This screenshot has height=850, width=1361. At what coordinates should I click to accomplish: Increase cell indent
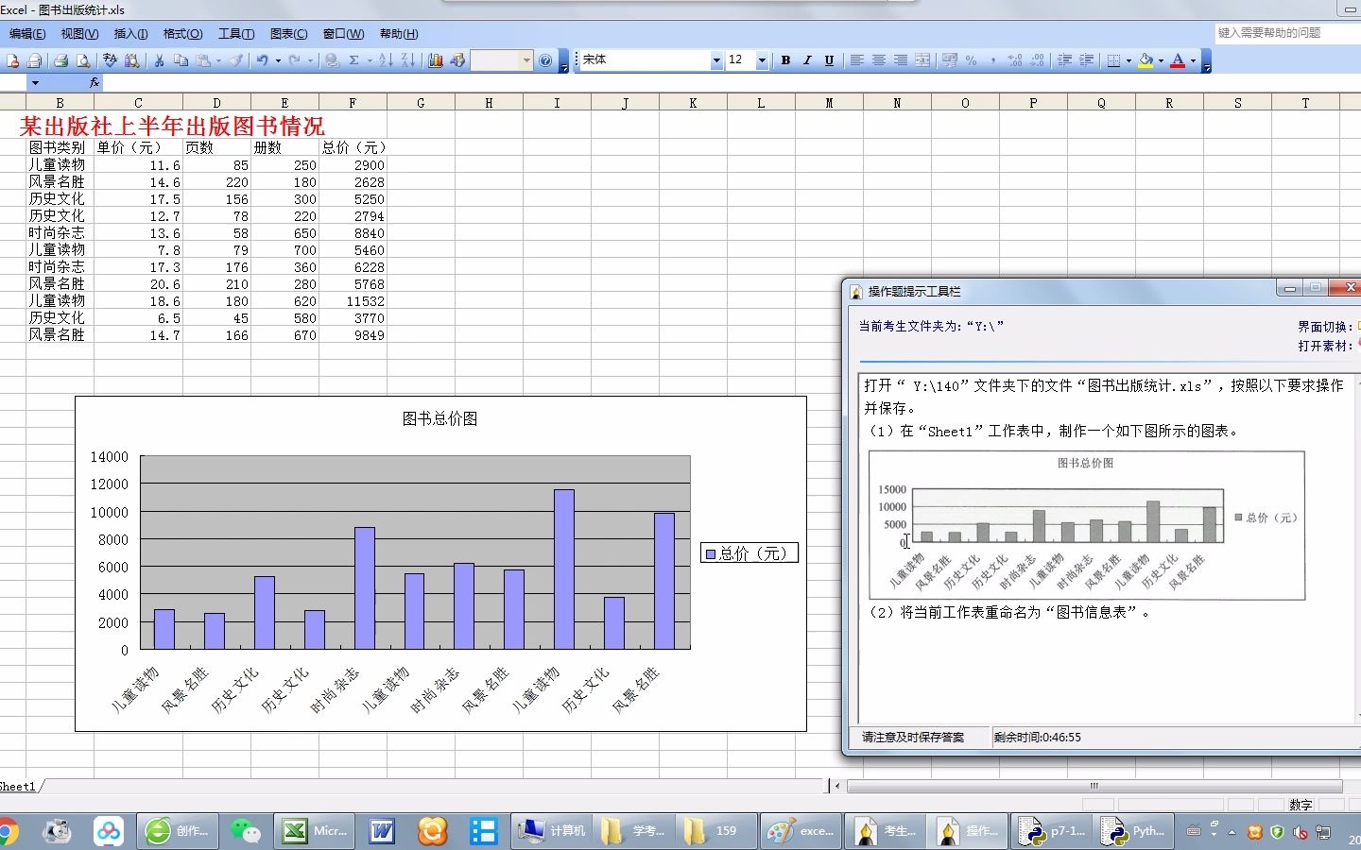(1086, 60)
